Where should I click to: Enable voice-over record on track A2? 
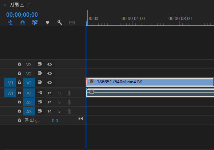pyautogui.click(x=69, y=102)
